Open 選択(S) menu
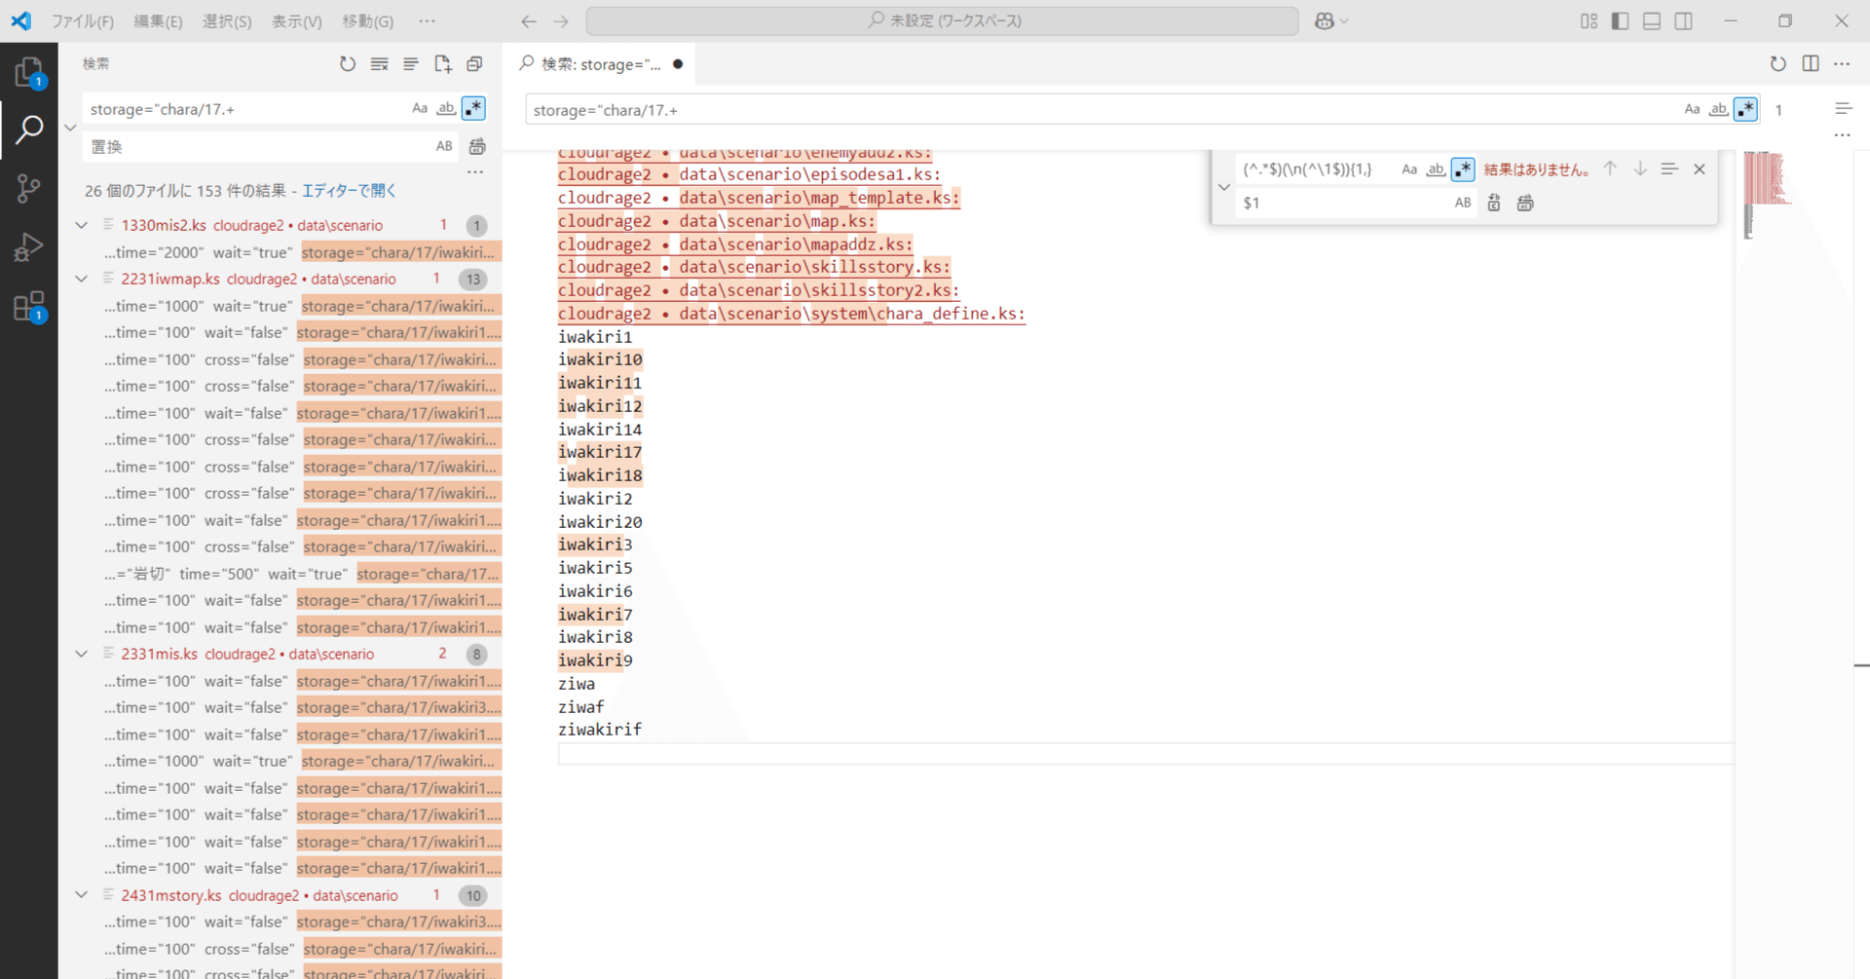 (227, 20)
